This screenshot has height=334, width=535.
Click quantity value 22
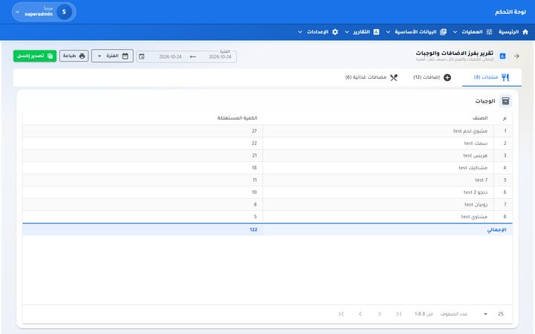point(254,143)
